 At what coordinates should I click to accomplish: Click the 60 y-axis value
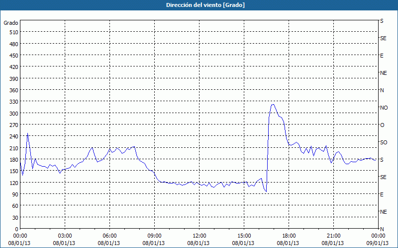coord(15,206)
